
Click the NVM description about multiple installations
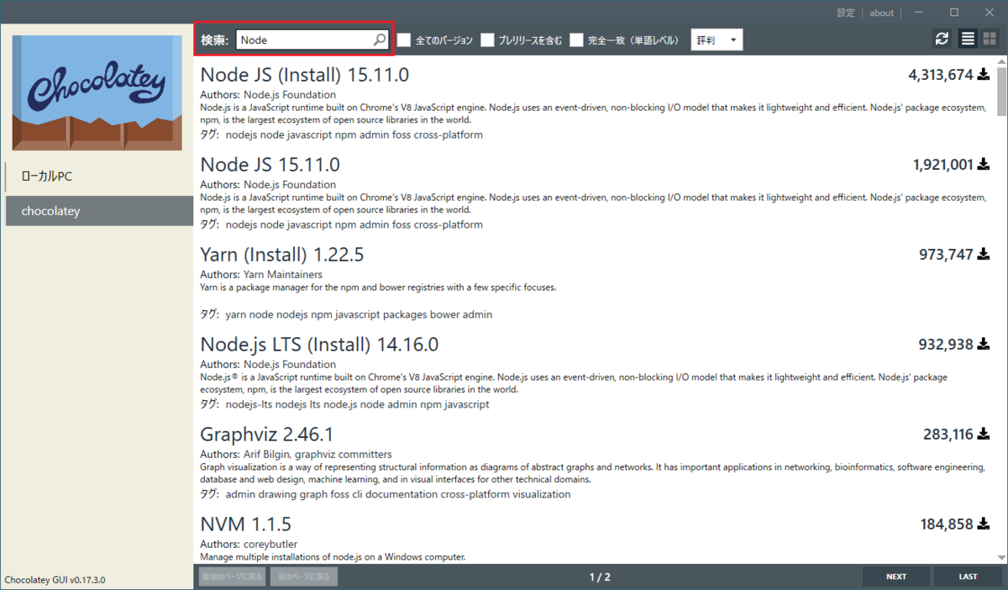coord(333,556)
